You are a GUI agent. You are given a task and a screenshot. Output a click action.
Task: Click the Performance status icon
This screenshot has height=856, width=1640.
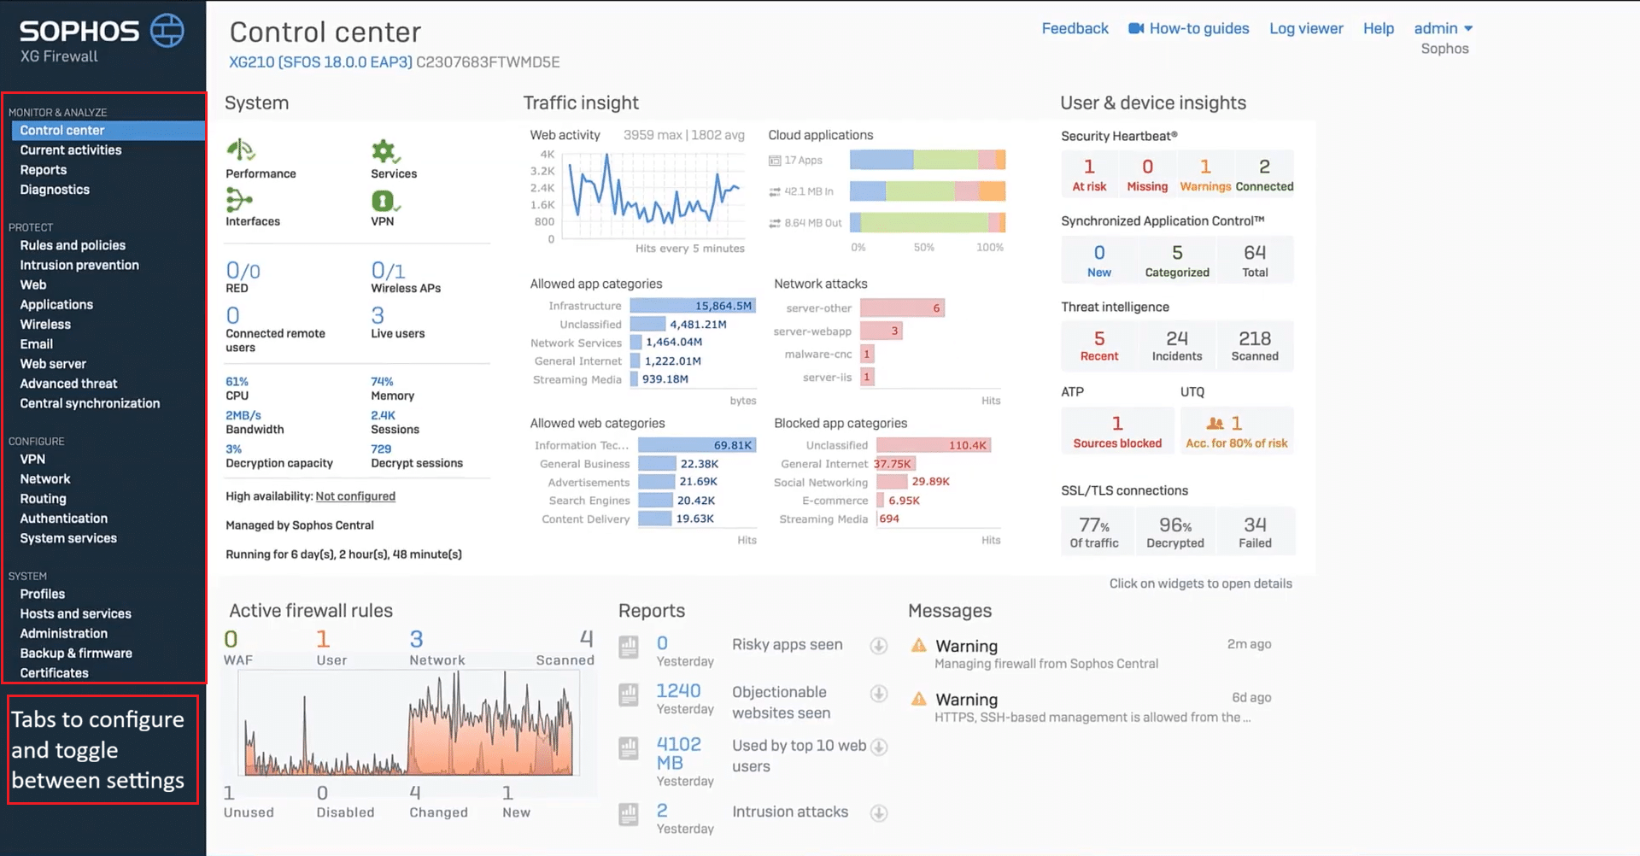(x=241, y=150)
